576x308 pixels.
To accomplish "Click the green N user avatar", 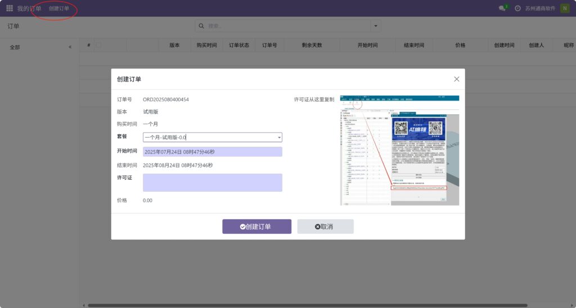I will click(564, 8).
